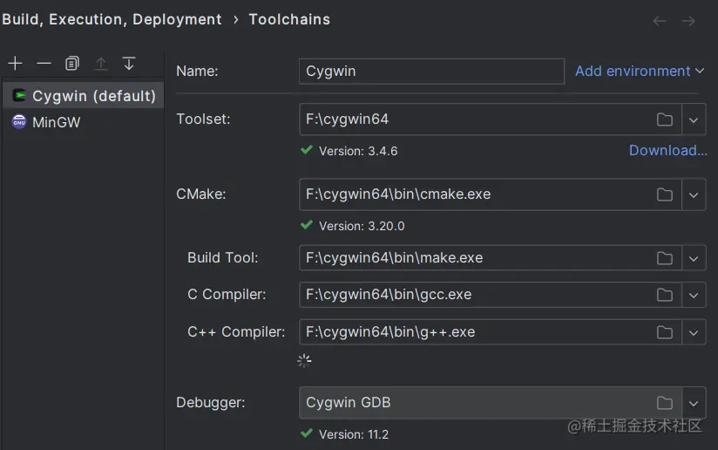Image resolution: width=718 pixels, height=450 pixels.
Task: Click the Download... link
Action: (667, 150)
